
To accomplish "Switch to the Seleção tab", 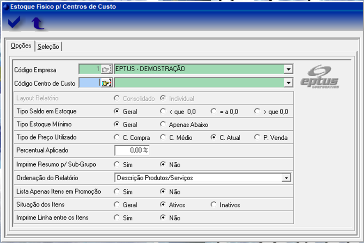I will click(x=48, y=47).
